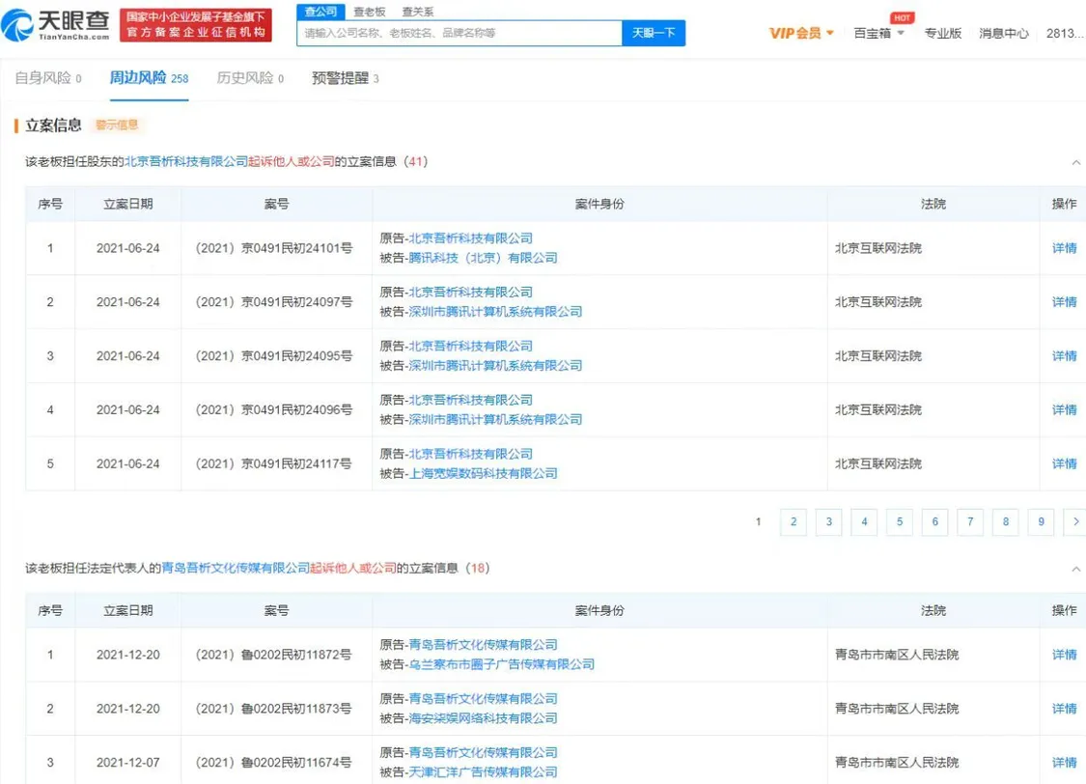1086x784 pixels.
Task: Collapse the 北京吾析科技 case filing section
Action: tap(1075, 162)
